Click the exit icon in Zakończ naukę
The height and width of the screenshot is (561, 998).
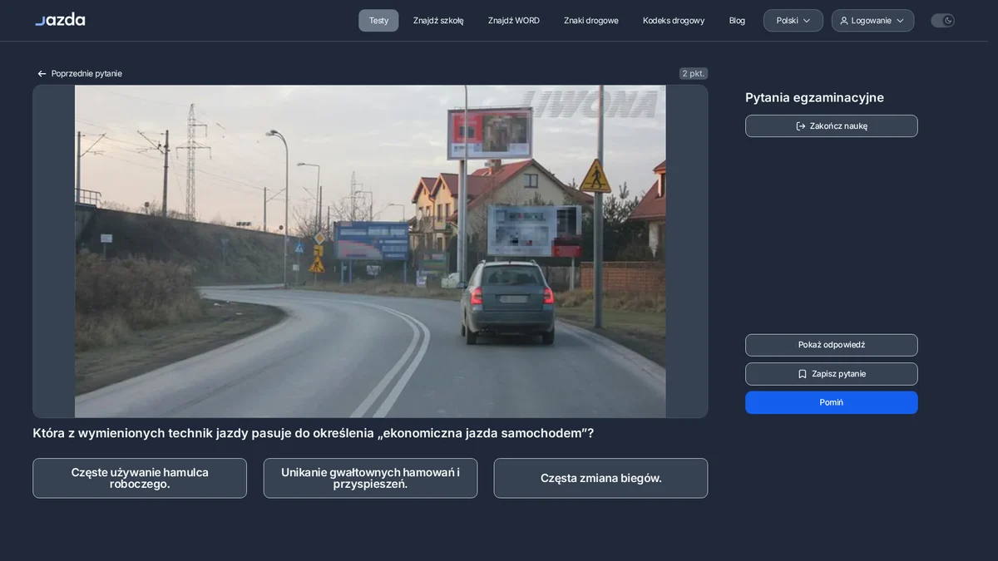click(x=801, y=126)
